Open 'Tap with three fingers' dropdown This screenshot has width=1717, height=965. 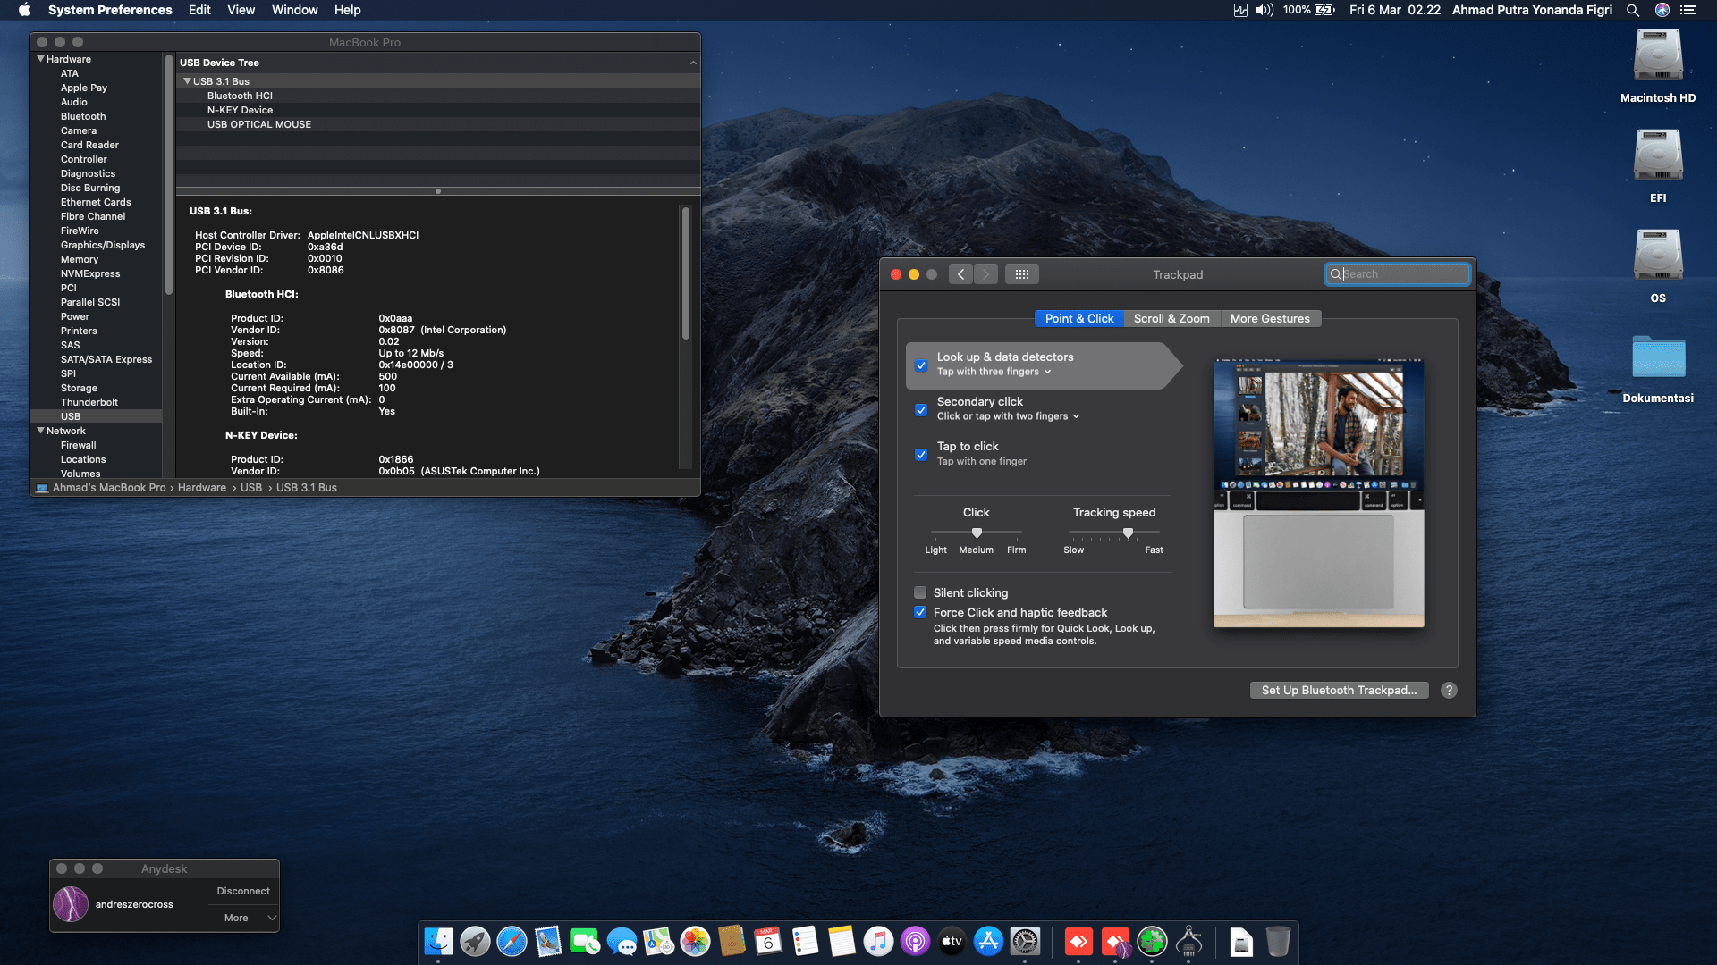994,372
